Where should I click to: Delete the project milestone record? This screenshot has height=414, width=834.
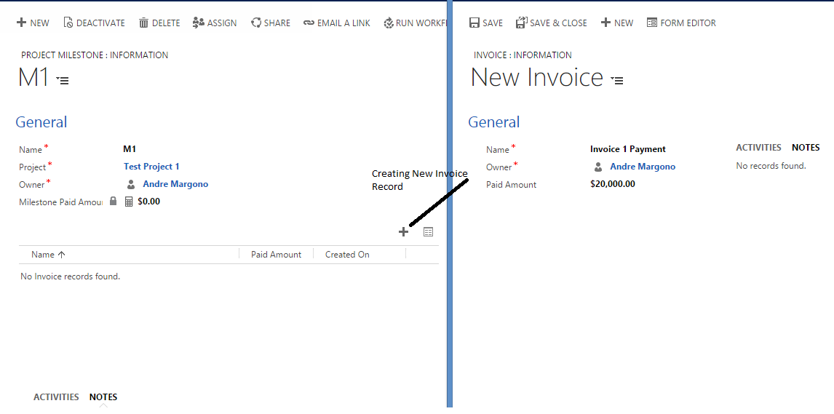(x=159, y=23)
